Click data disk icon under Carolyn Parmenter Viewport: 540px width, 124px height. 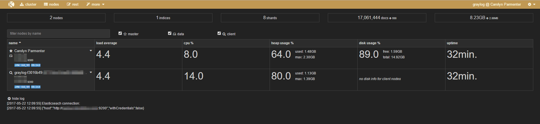(x=11, y=56)
